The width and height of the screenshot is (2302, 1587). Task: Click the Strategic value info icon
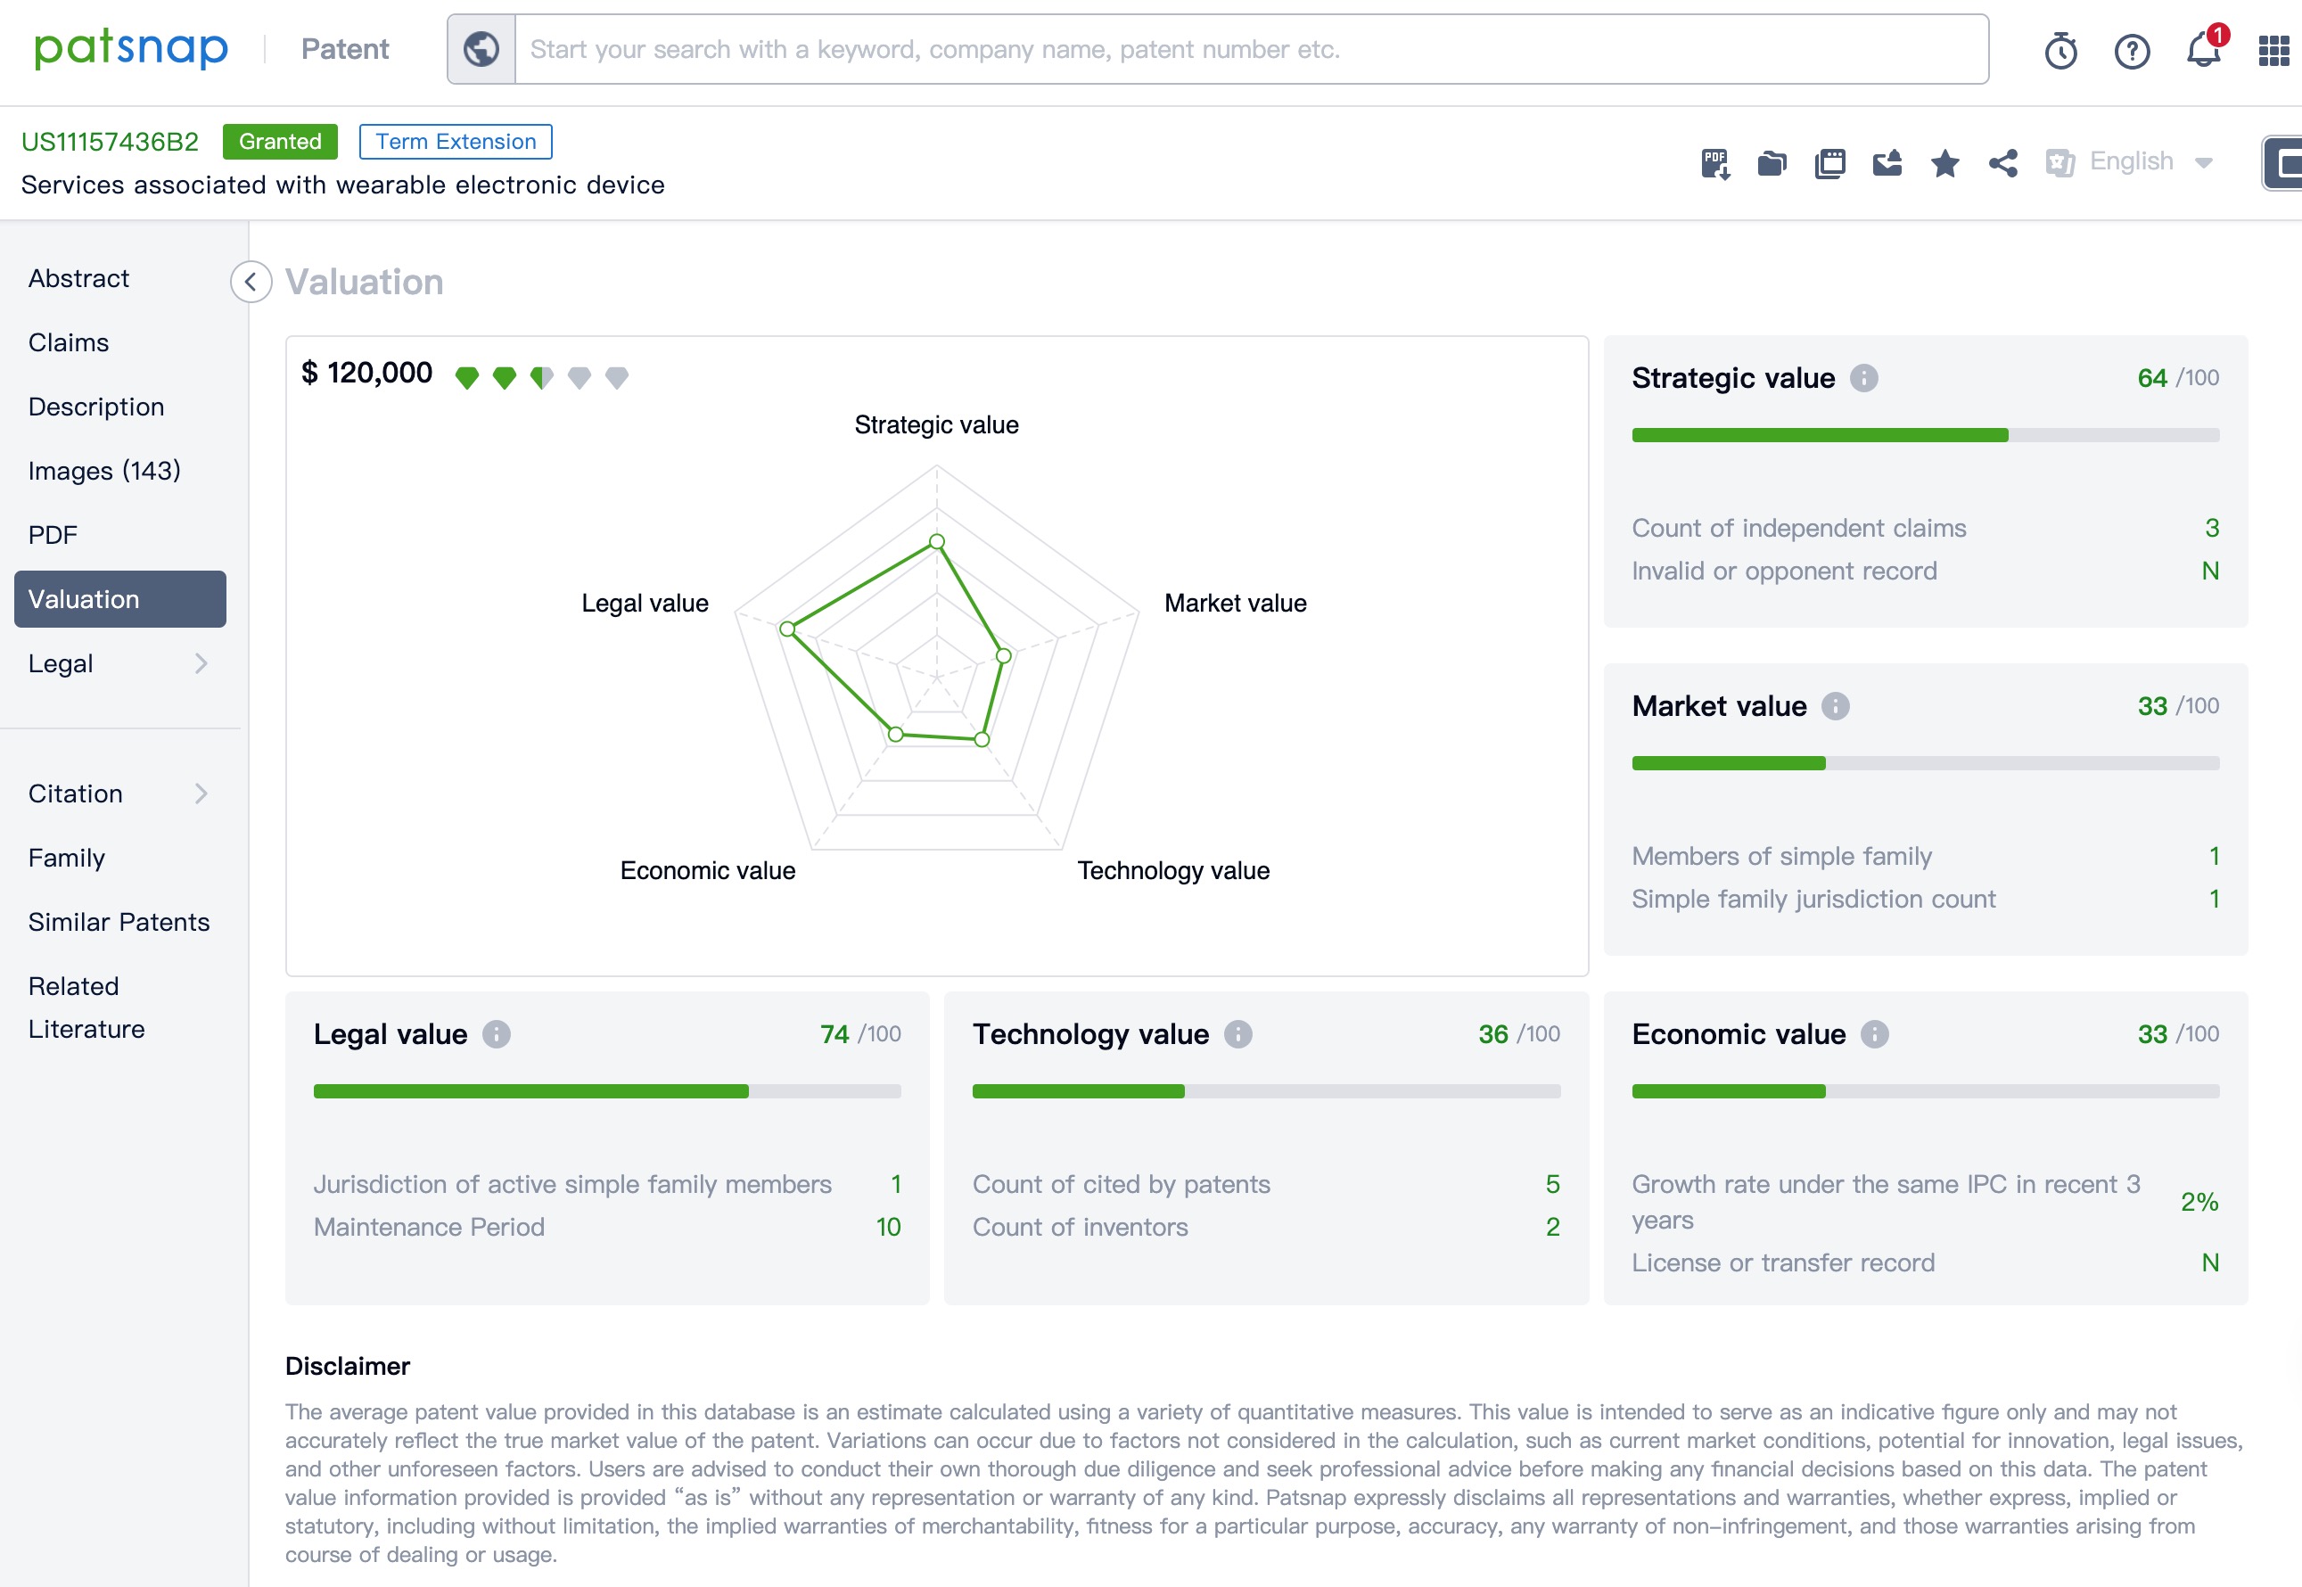click(1863, 378)
